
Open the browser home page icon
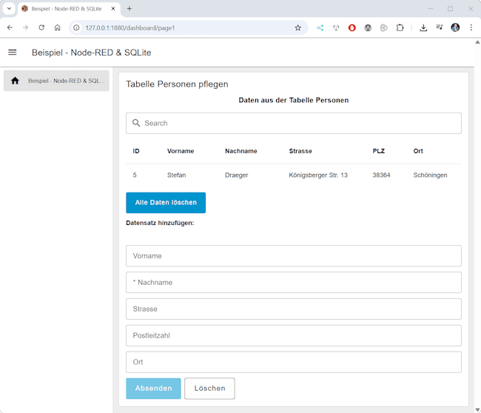(58, 27)
